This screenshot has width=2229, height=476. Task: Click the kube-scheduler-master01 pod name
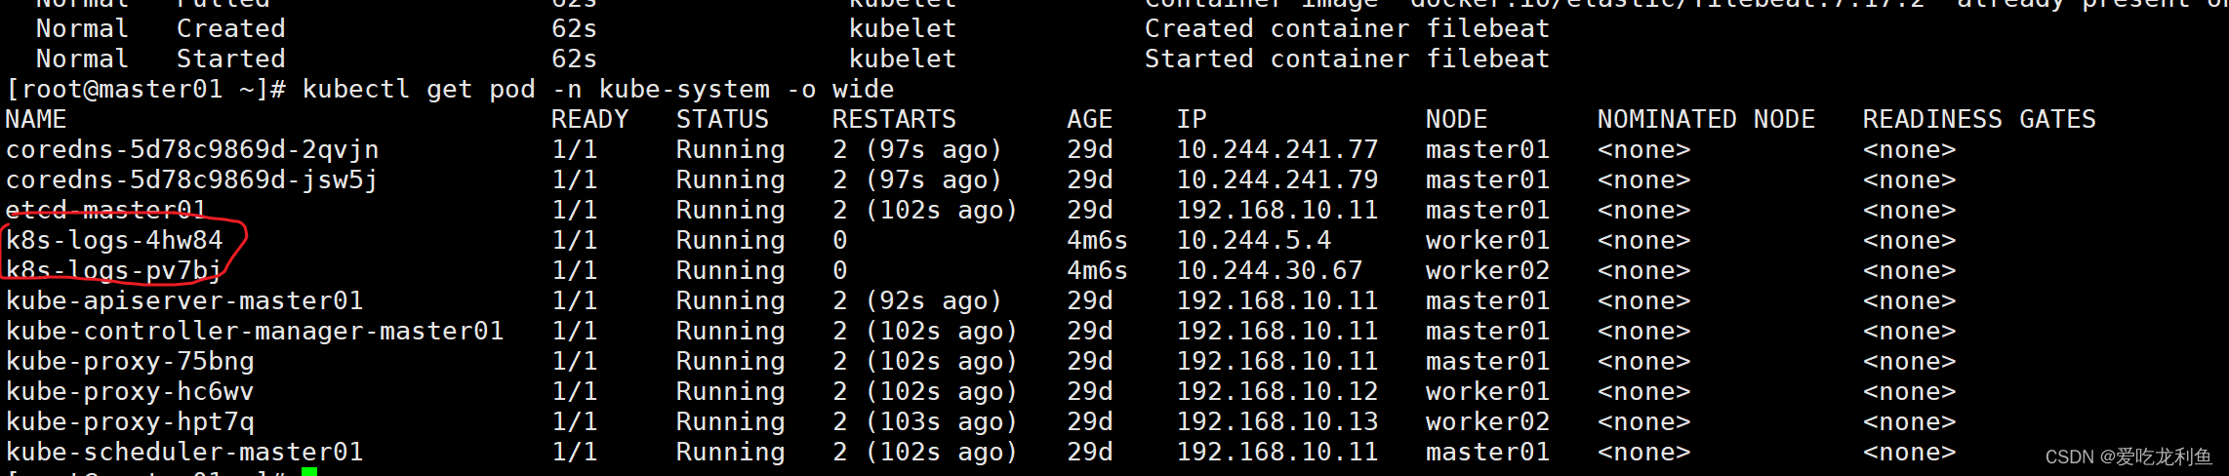pos(184,452)
